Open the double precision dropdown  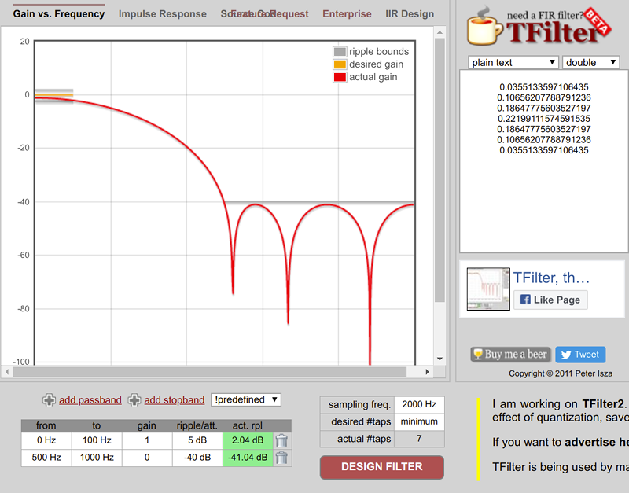(589, 62)
